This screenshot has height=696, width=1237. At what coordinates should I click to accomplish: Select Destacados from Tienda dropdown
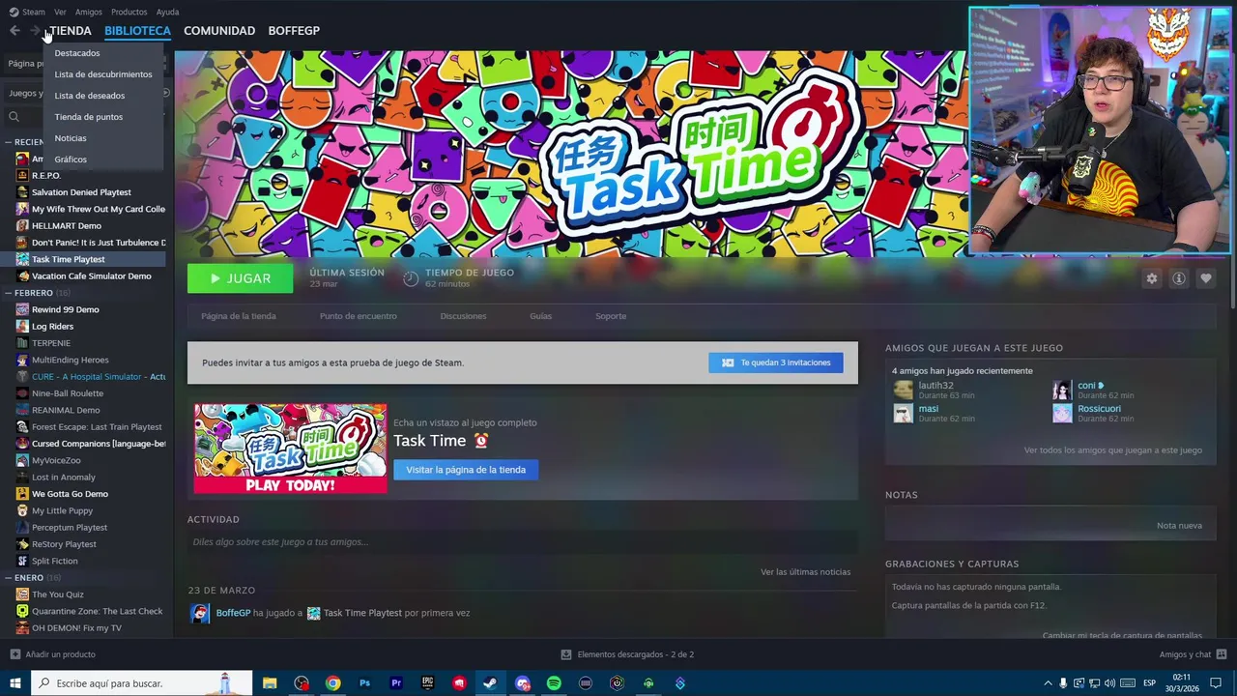(x=77, y=53)
